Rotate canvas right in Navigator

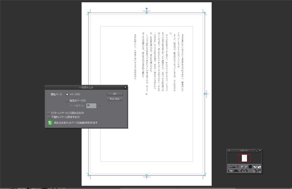pyautogui.click(x=246, y=171)
